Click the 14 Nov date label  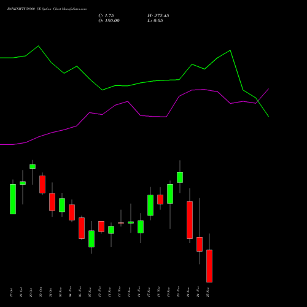[x=139, y=292]
